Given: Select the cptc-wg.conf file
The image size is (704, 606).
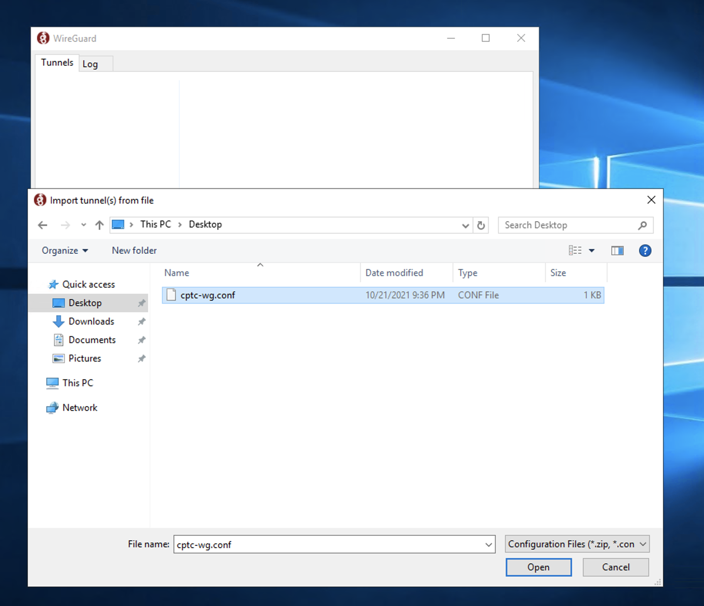Looking at the screenshot, I should (383, 295).
